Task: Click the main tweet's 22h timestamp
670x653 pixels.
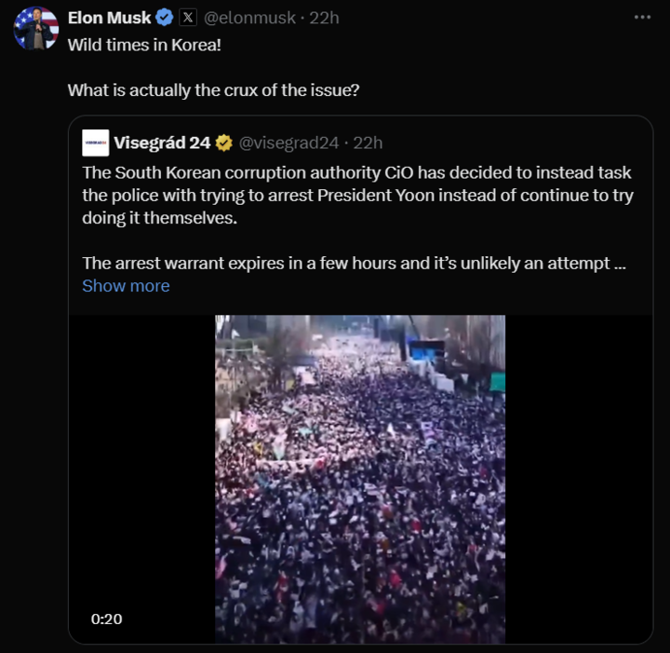Action: [324, 17]
